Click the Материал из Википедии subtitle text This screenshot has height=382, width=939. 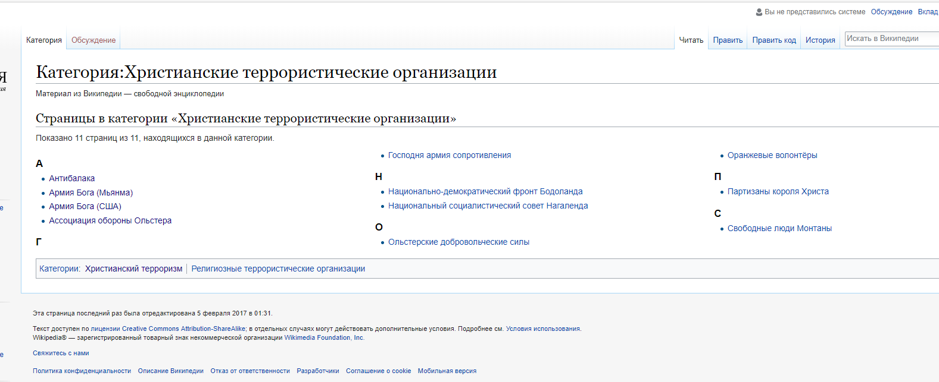130,93
